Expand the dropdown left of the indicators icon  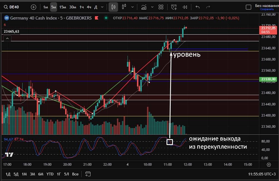(133, 7)
